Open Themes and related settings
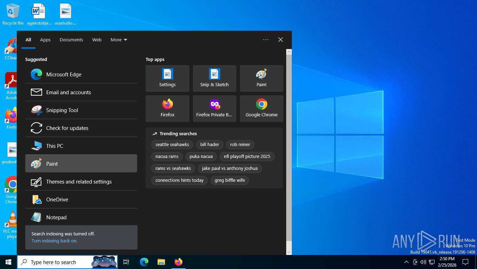 pyautogui.click(x=81, y=181)
